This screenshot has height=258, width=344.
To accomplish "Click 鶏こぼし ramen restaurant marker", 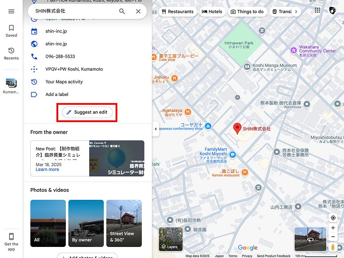I will pos(245,172).
